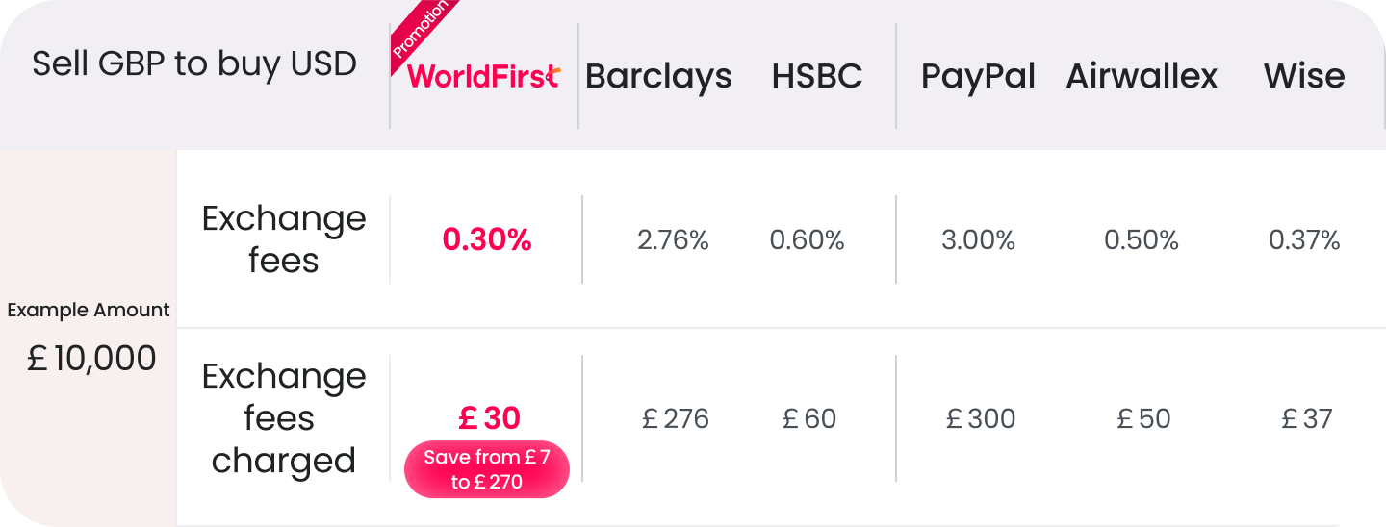The height and width of the screenshot is (527, 1386).
Task: Select the Barclays column header
Action: pyautogui.click(x=658, y=77)
